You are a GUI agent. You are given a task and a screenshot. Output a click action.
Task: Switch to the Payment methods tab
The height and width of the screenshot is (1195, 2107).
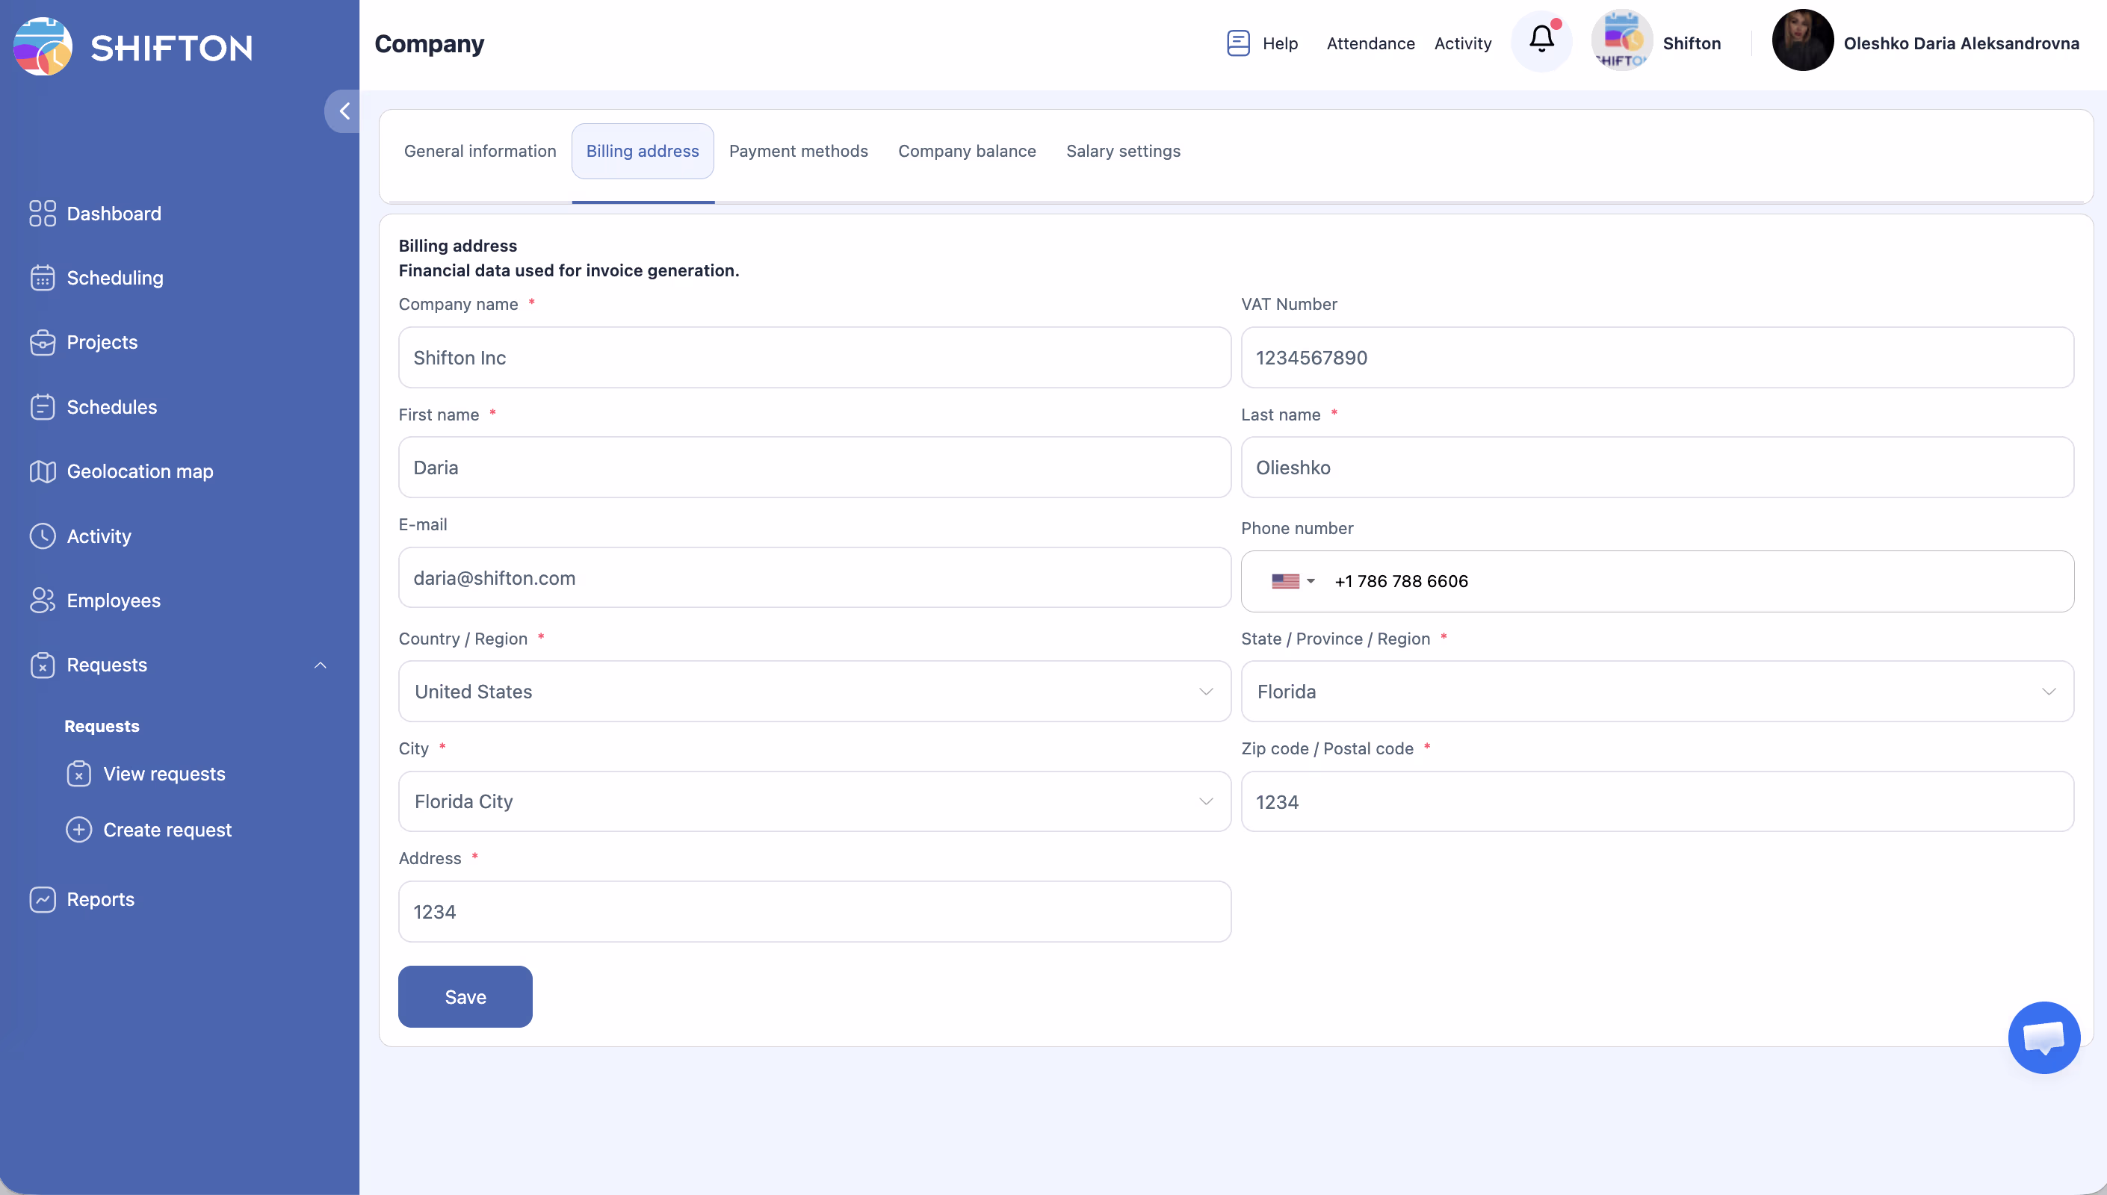coord(798,151)
